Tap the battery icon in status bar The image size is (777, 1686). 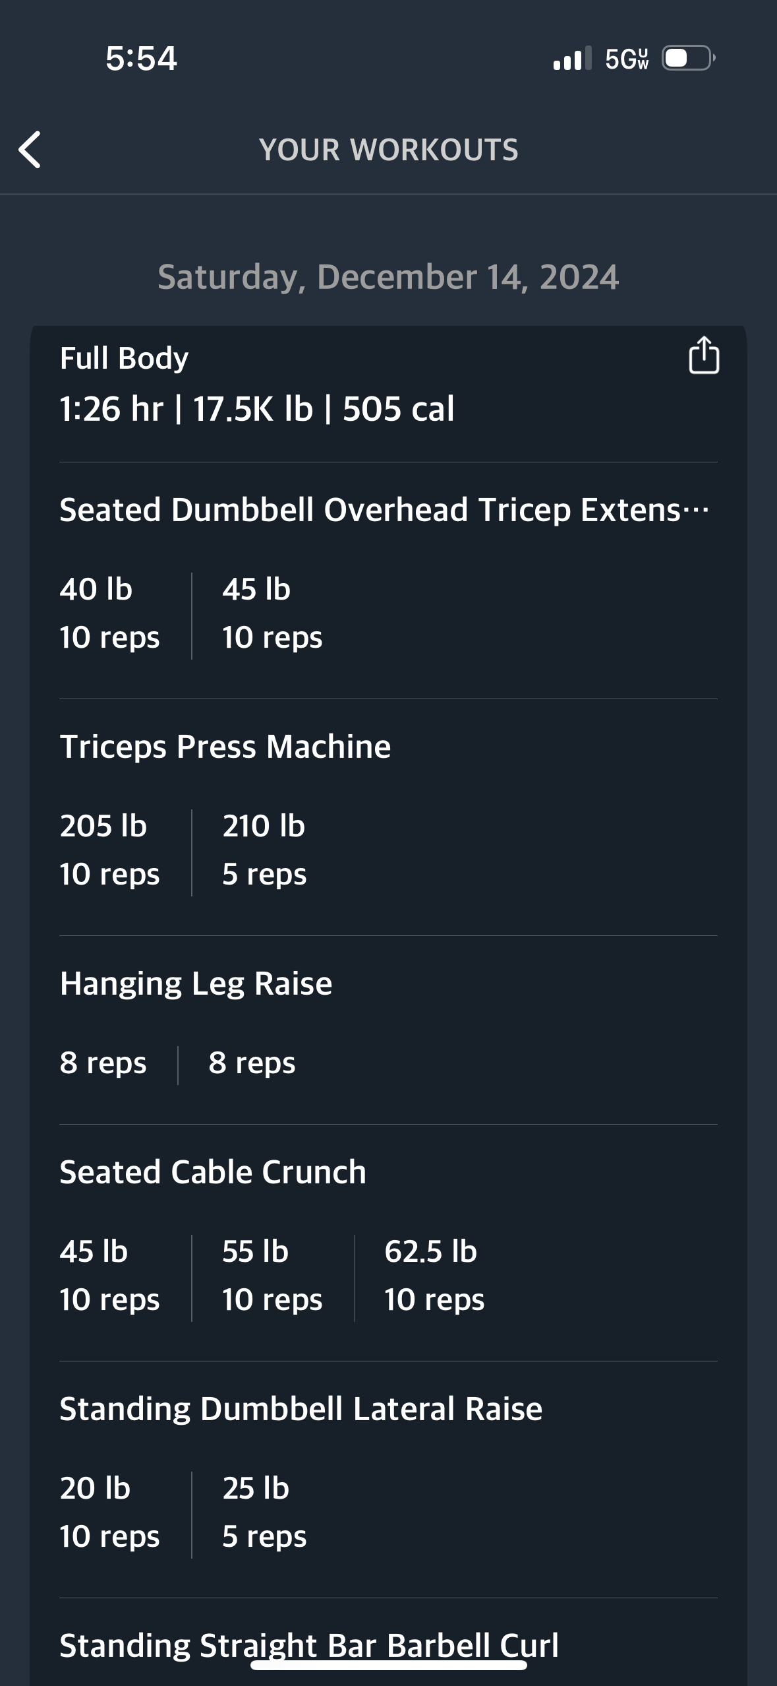688,59
